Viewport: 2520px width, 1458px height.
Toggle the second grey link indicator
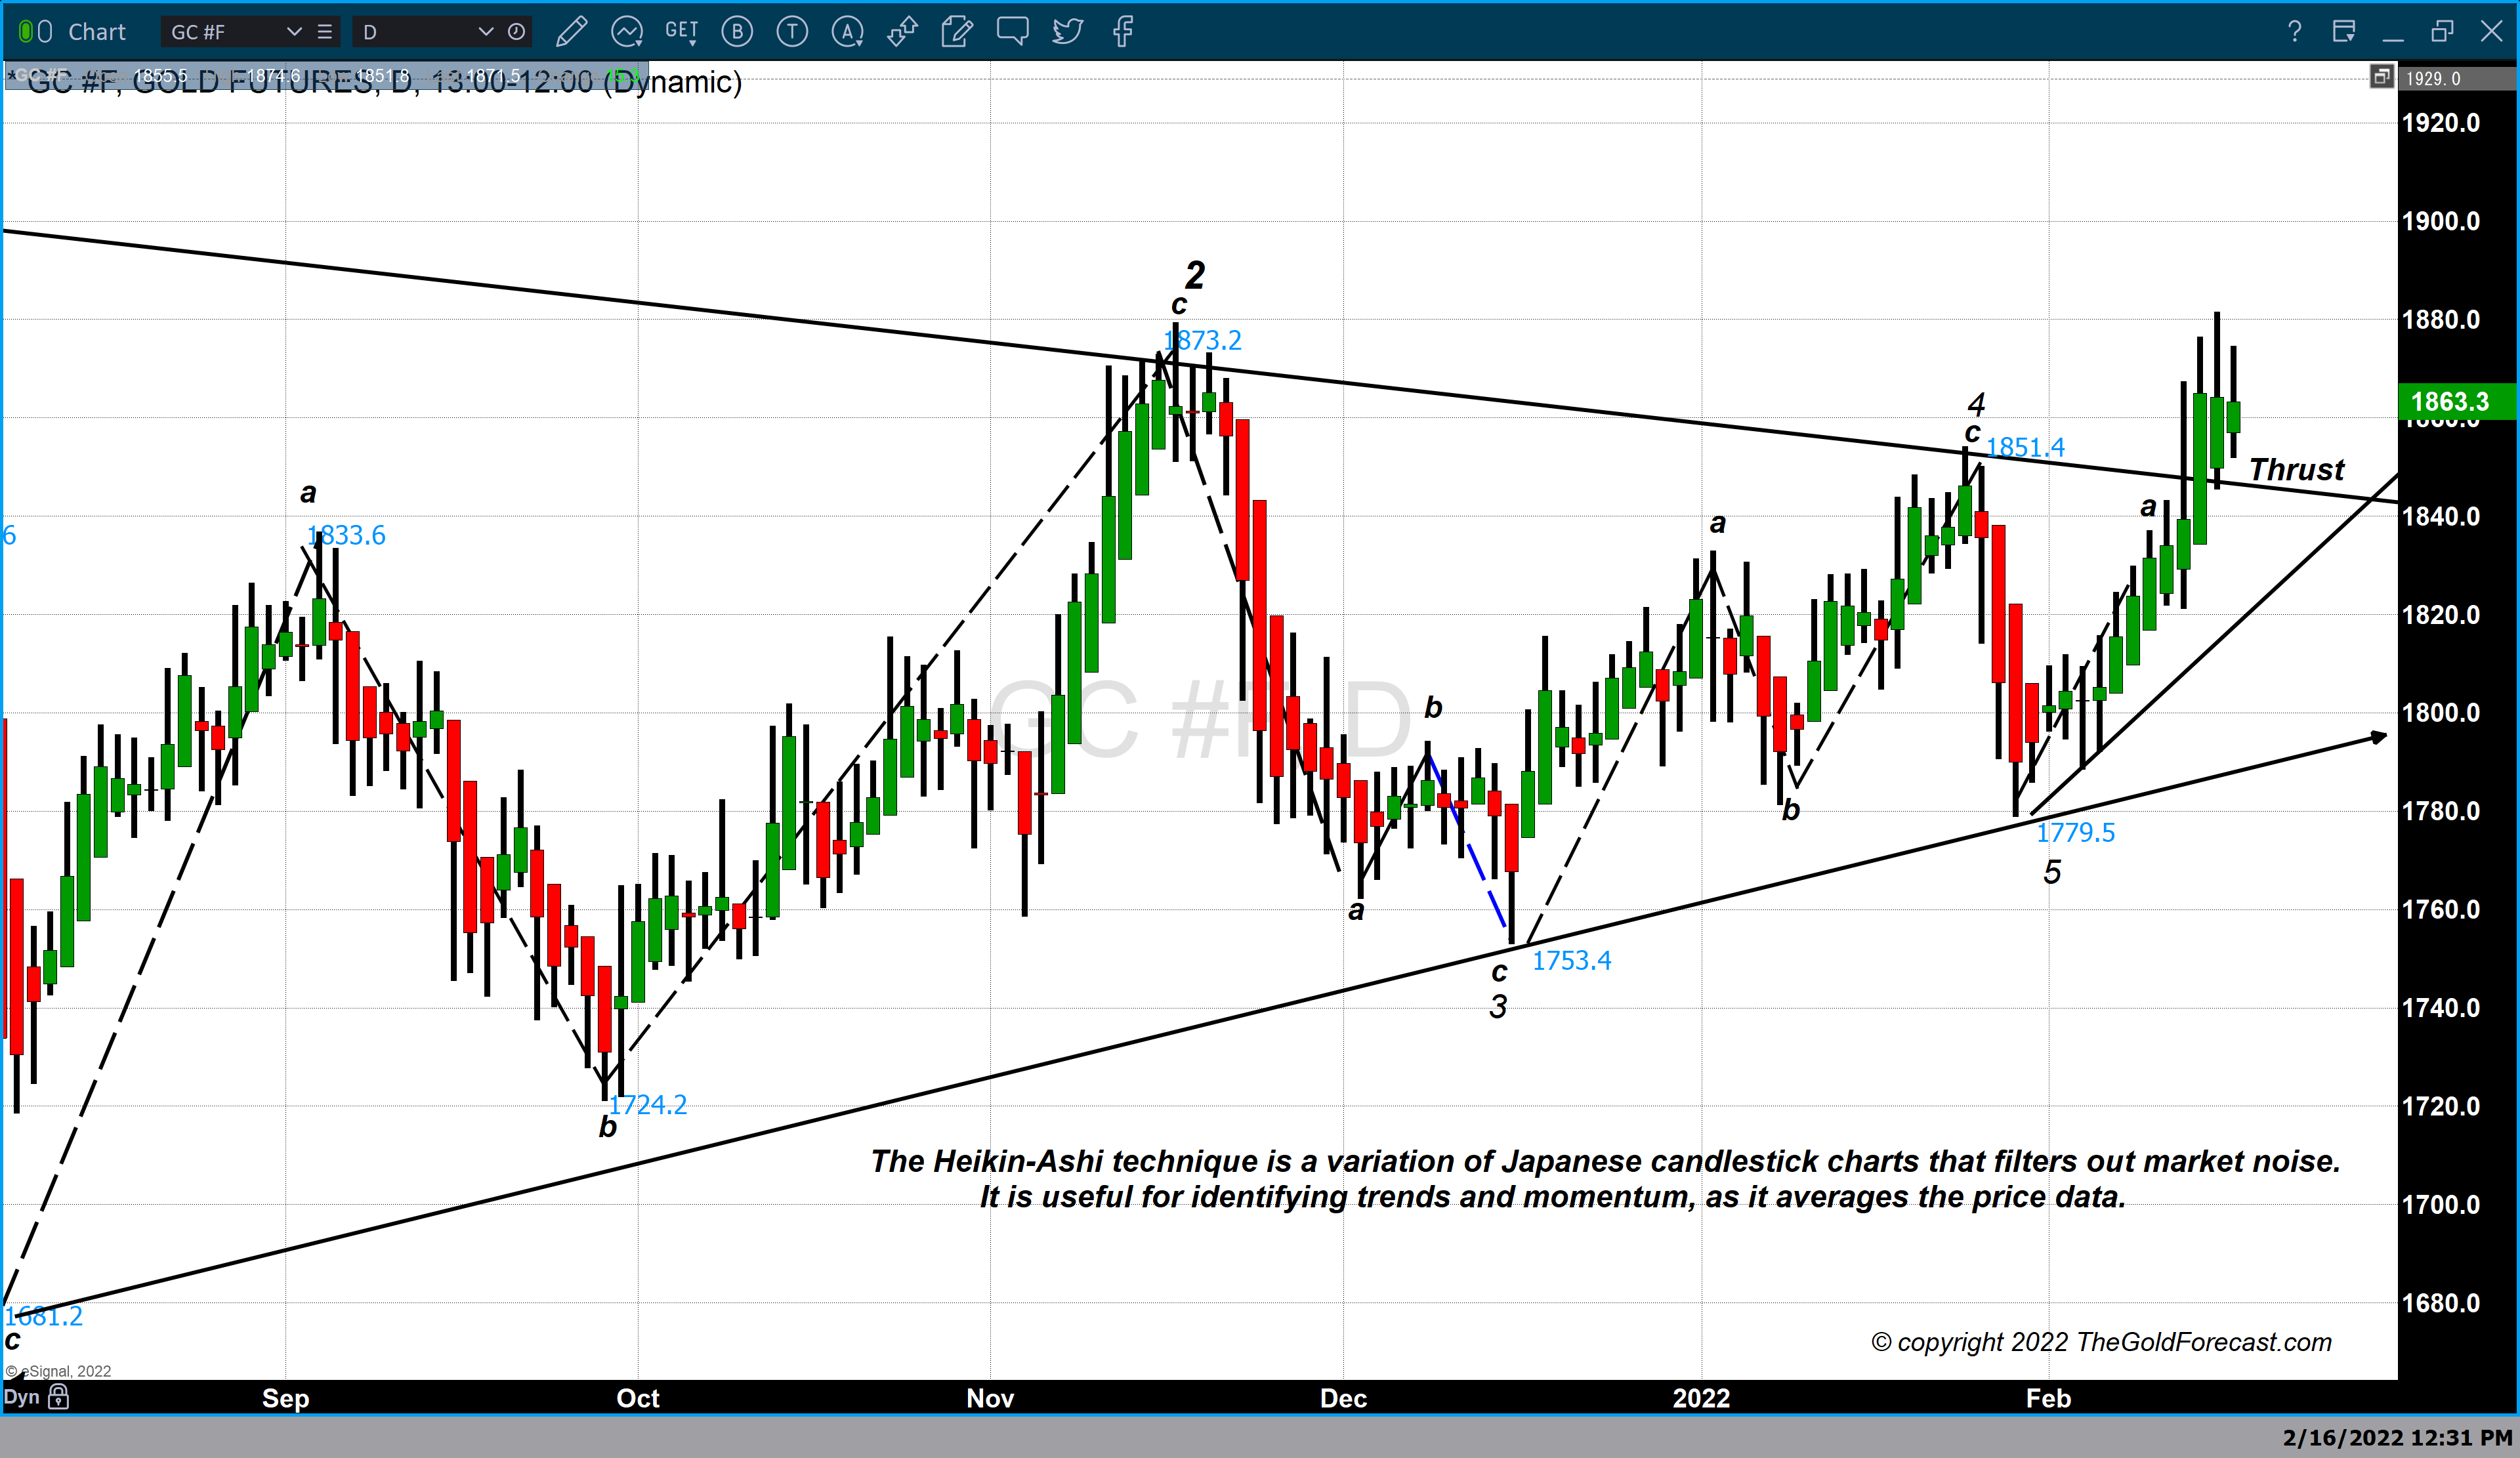(x=45, y=32)
